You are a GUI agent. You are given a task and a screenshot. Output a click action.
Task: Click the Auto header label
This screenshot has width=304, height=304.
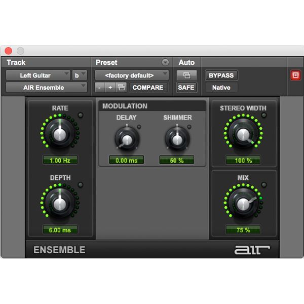tap(186, 62)
